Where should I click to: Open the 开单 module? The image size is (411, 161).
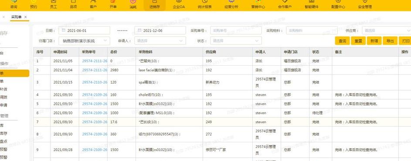[x=113, y=5]
